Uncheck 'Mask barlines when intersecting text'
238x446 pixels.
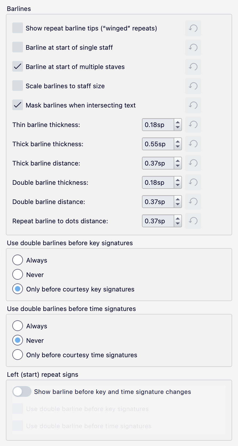(17, 105)
